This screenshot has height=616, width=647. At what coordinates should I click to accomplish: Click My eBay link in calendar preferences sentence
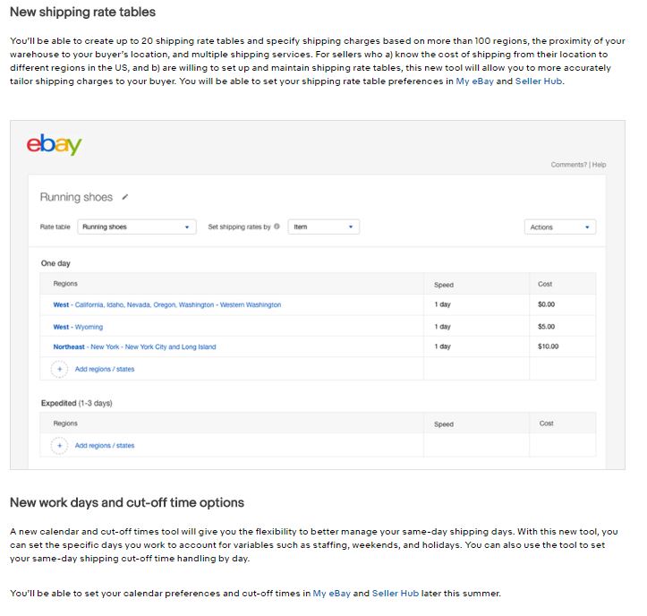click(332, 594)
